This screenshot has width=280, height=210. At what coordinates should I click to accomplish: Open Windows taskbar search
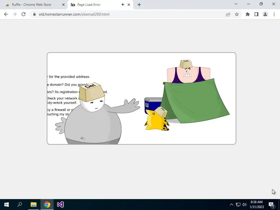[20, 205]
